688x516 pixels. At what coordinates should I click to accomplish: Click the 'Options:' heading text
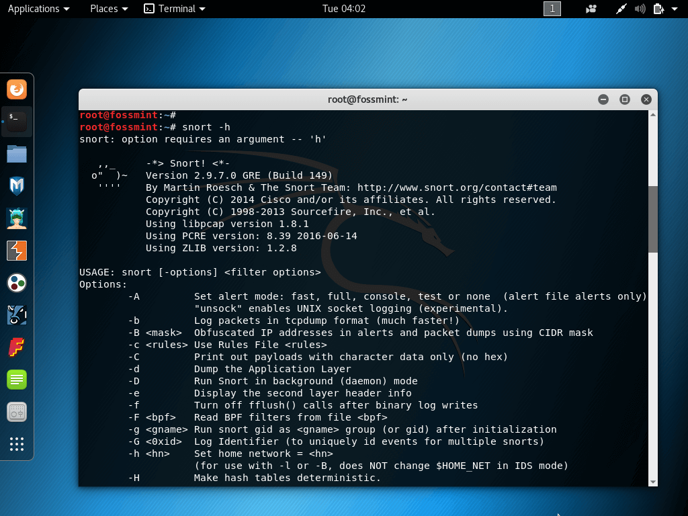coord(103,284)
